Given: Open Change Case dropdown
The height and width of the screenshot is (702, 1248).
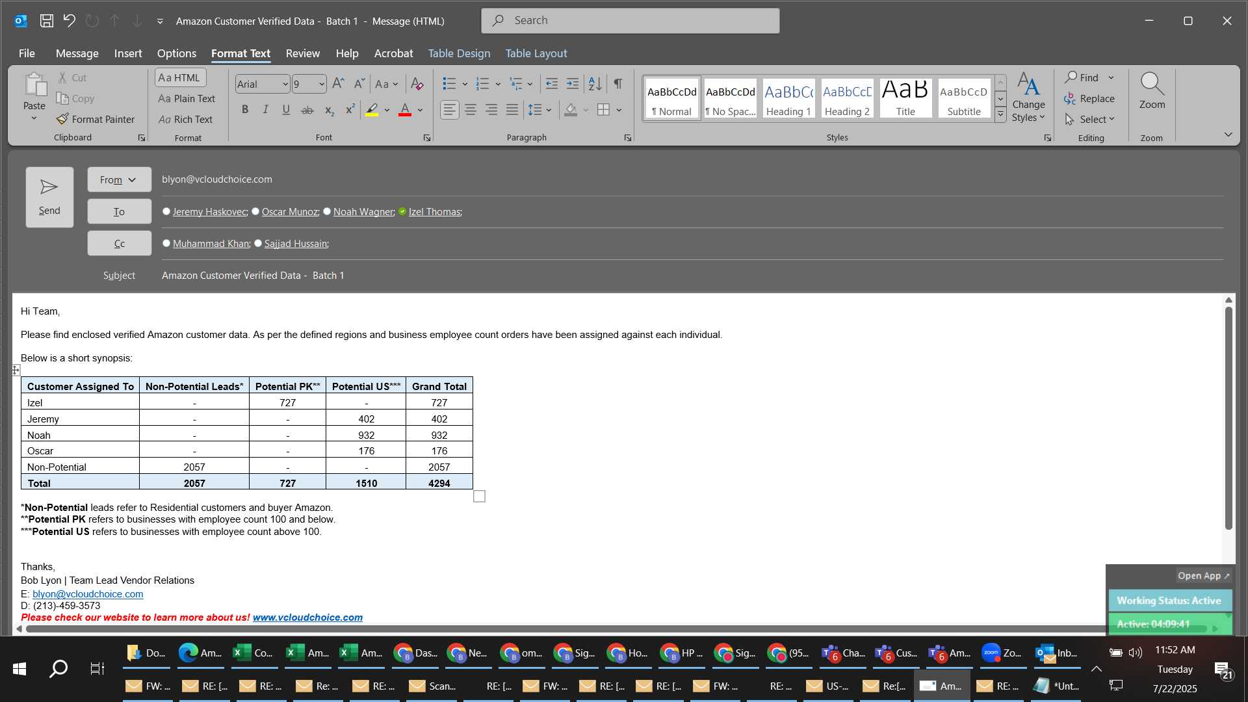Looking at the screenshot, I should coord(387,83).
